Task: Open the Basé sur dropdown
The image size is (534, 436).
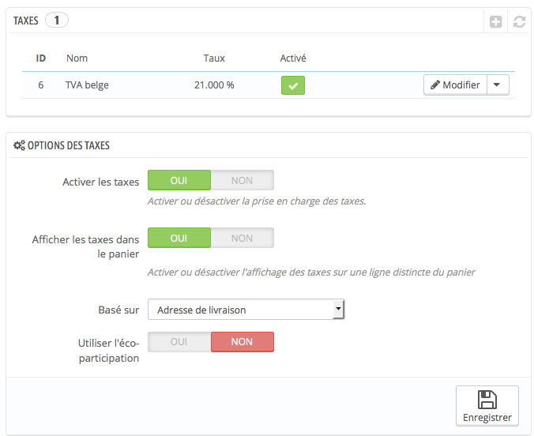Action: [x=246, y=310]
